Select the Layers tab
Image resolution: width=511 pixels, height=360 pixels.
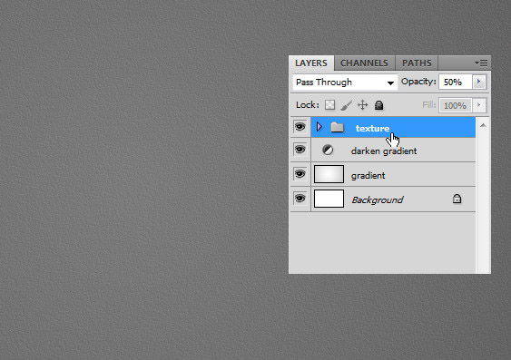[x=311, y=63]
